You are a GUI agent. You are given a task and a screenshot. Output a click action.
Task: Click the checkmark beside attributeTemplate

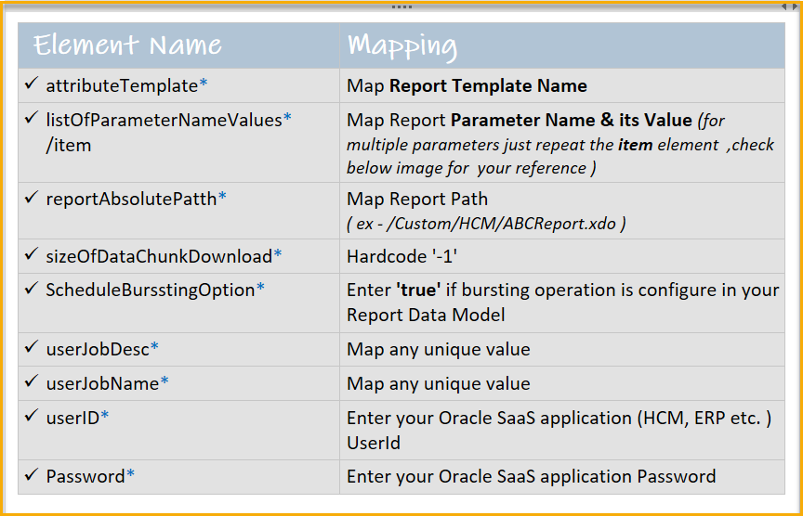(x=32, y=84)
